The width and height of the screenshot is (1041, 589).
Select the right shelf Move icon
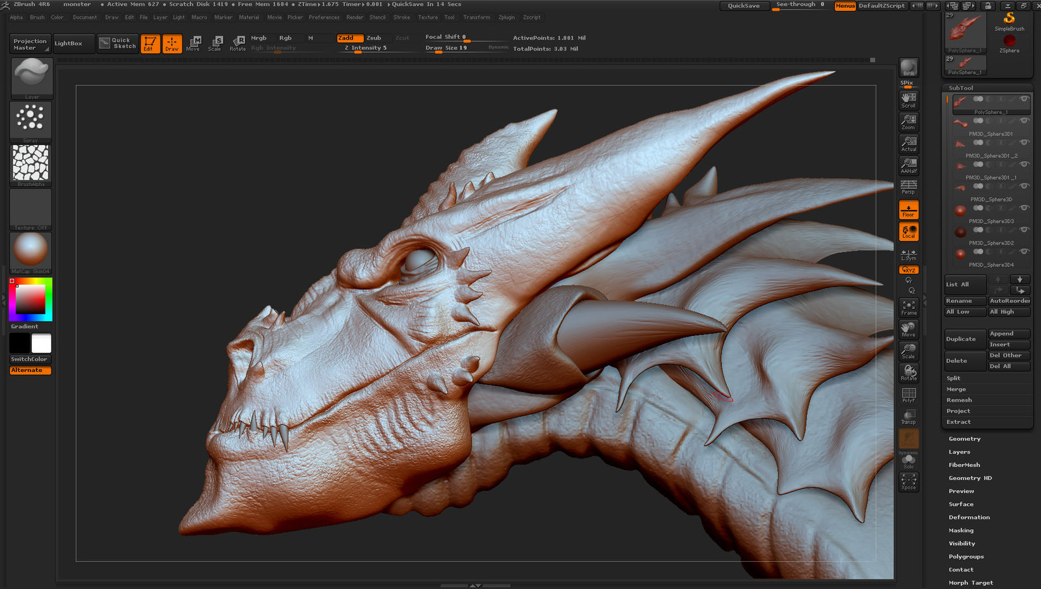[x=908, y=329]
